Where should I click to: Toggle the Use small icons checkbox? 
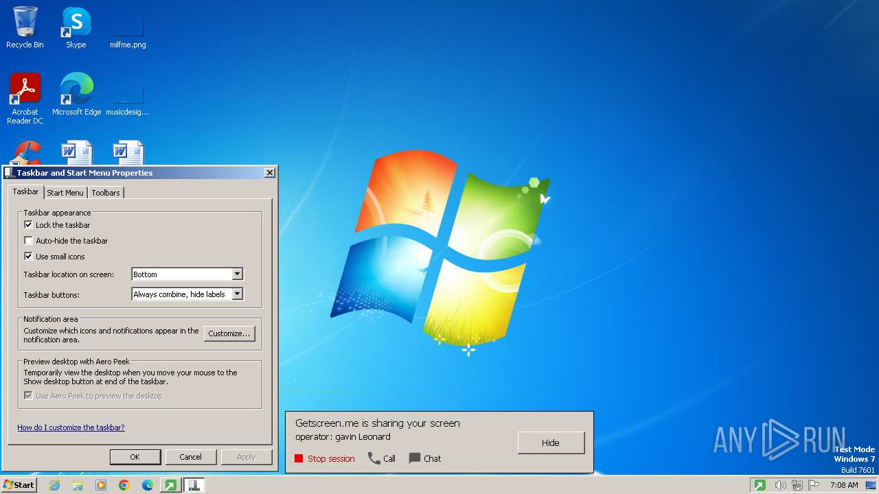28,257
